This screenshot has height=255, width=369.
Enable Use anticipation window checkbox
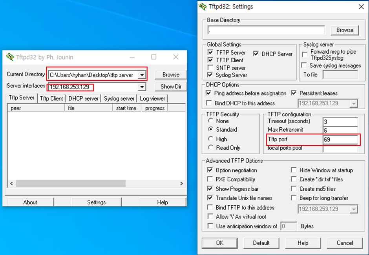click(210, 226)
